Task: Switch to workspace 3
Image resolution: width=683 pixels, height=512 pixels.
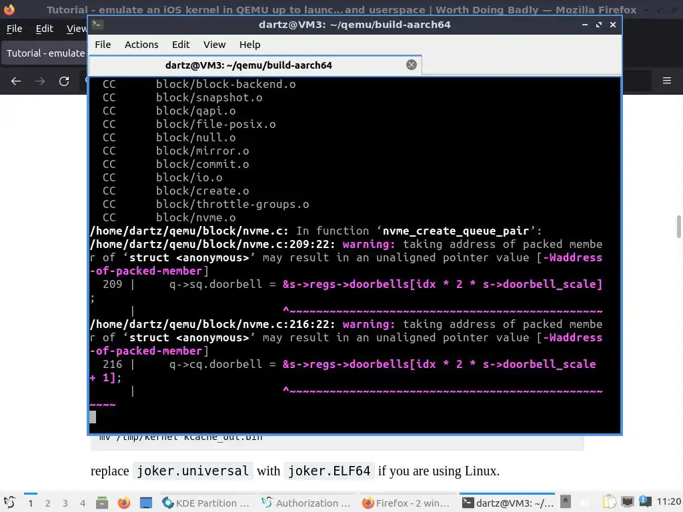Action: coord(65,503)
